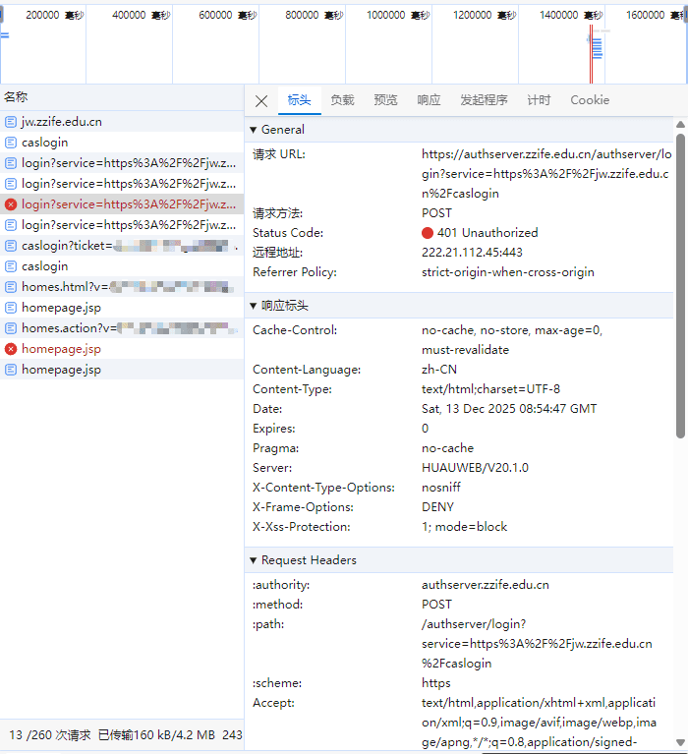The image size is (688, 754).
Task: Click red error icon of failed login request
Action: (11, 204)
